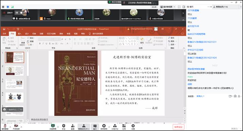Collapse the PowerPoint ribbon arrow
The width and height of the screenshot is (243, 131).
(184, 48)
